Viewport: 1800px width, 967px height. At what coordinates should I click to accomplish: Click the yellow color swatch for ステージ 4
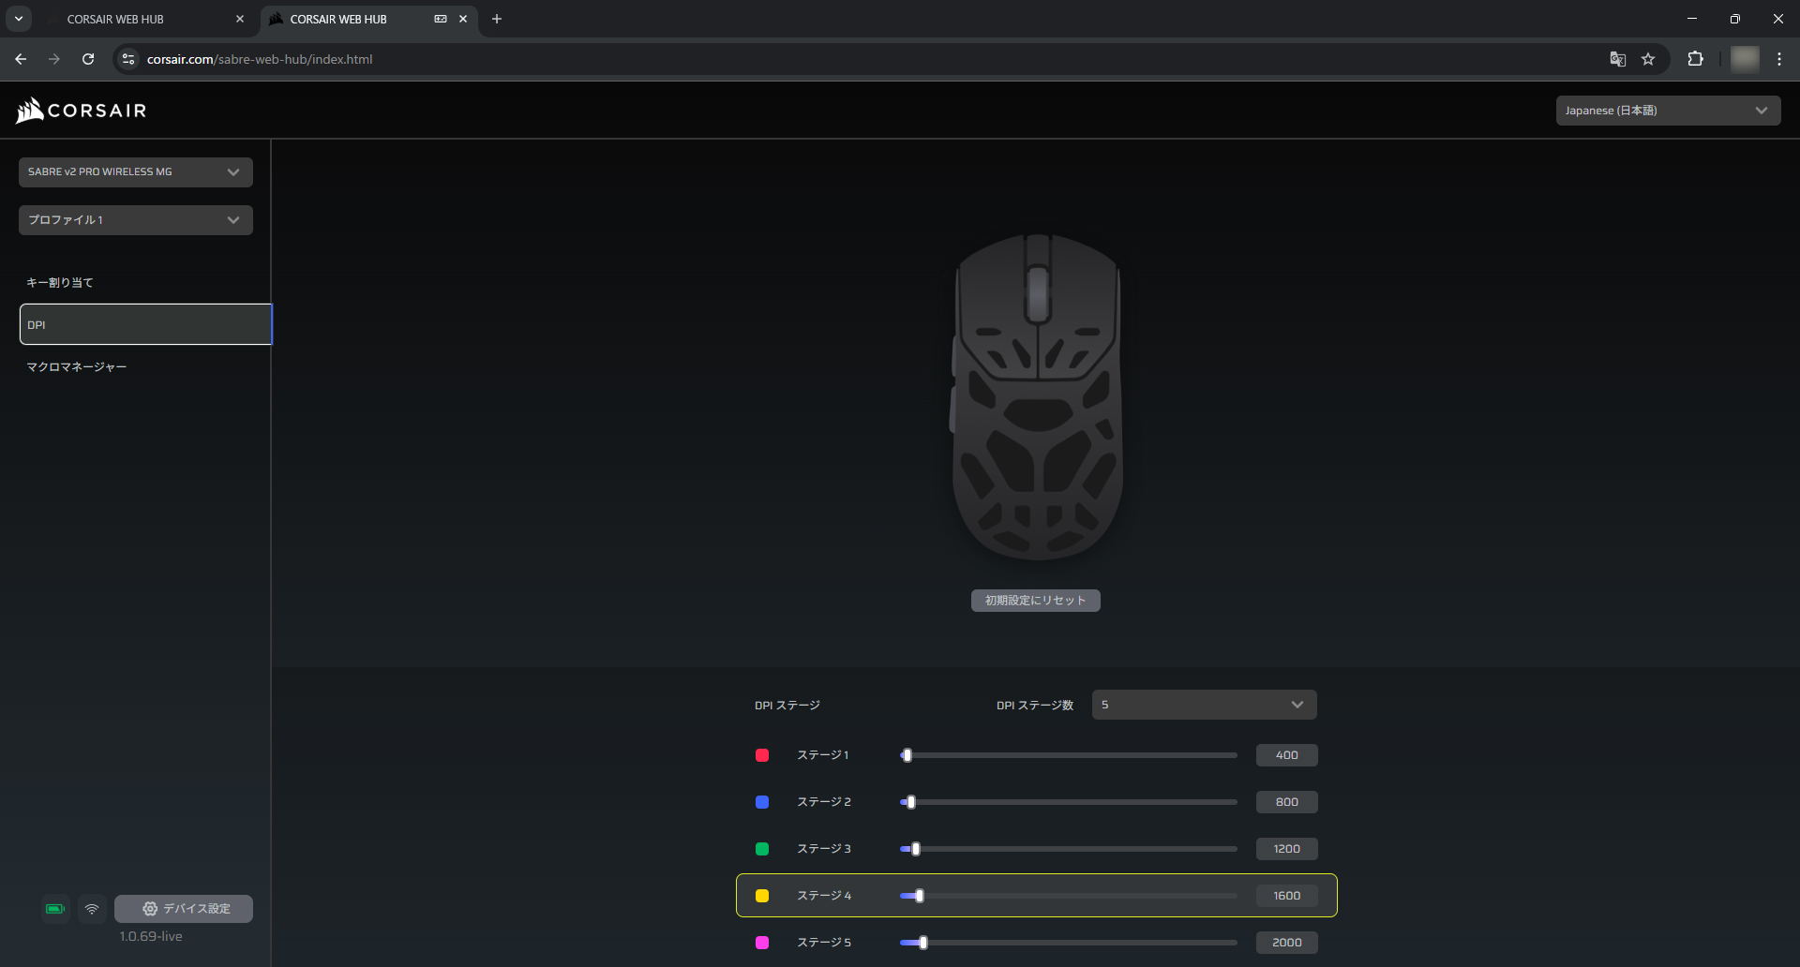(762, 896)
